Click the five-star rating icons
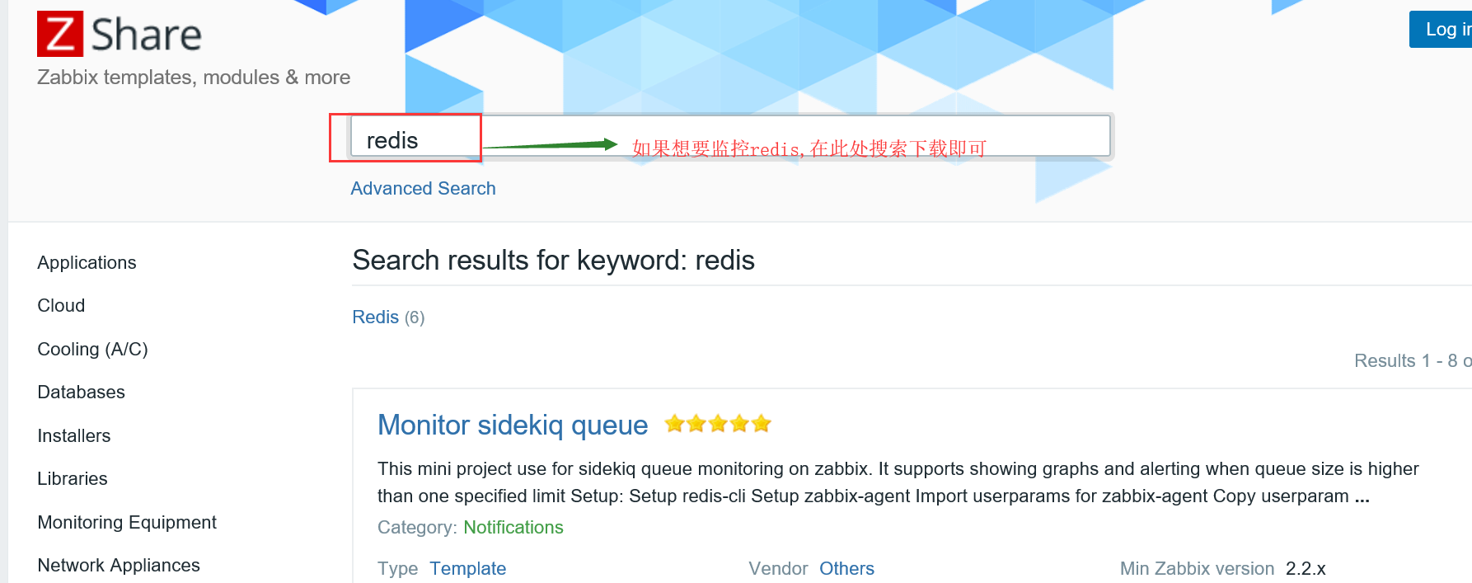 click(718, 424)
